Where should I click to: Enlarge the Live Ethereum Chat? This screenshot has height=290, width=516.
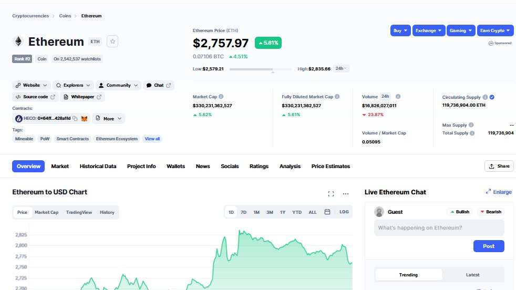[499, 192]
